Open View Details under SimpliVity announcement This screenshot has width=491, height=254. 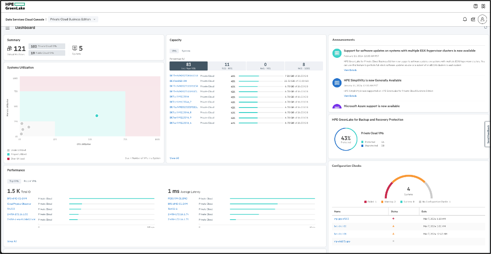(x=350, y=96)
